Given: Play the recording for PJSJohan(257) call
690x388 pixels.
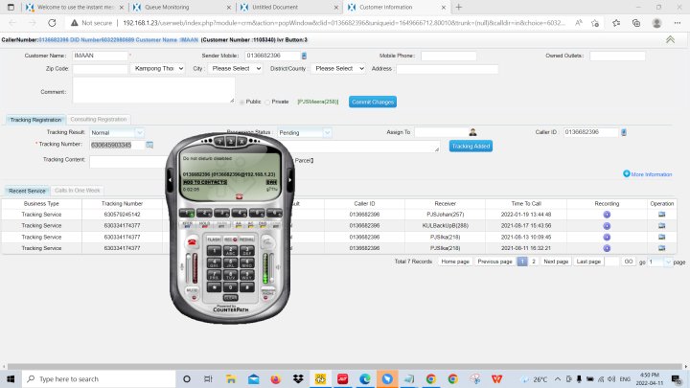Looking at the screenshot, I should [607, 215].
